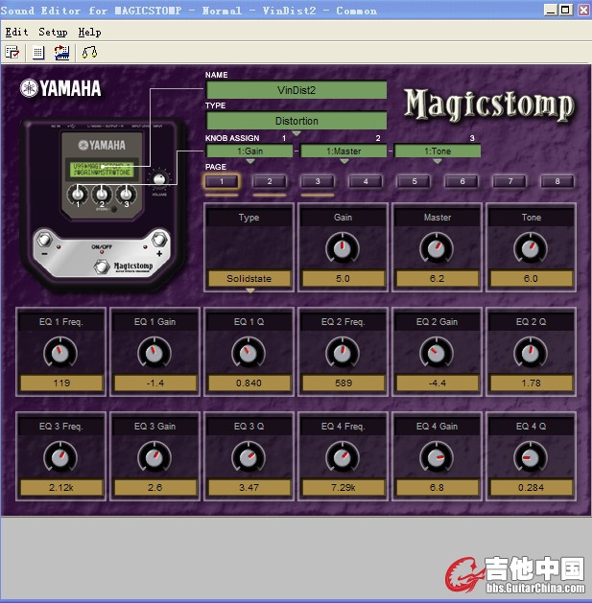Open the TYPE Distortion dropdown
This screenshot has width=592, height=603.
click(296, 121)
